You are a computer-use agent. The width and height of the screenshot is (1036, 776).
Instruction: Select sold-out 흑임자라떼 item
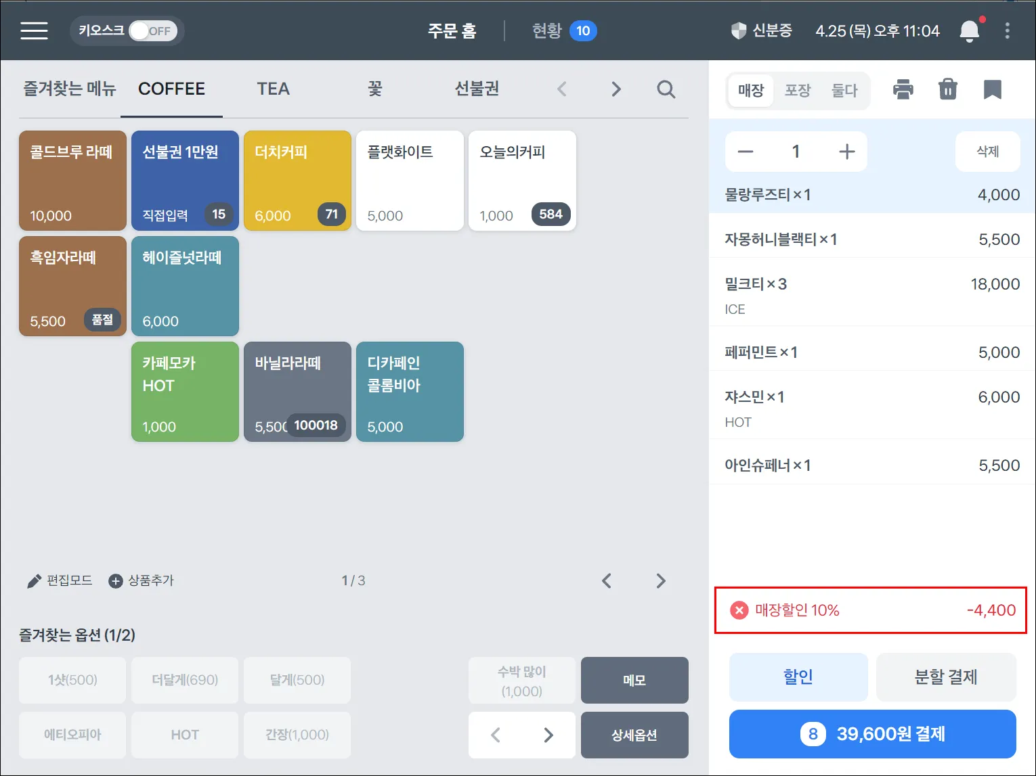(73, 286)
